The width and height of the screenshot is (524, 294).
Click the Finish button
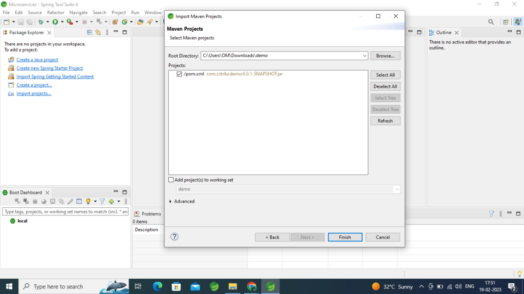(345, 237)
